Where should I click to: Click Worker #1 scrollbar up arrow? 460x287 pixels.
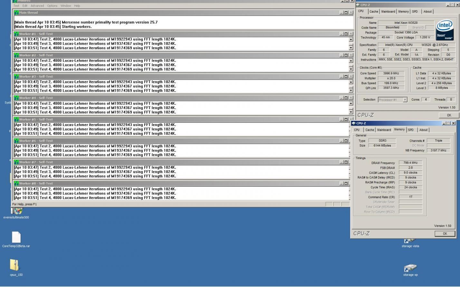[x=351, y=39]
